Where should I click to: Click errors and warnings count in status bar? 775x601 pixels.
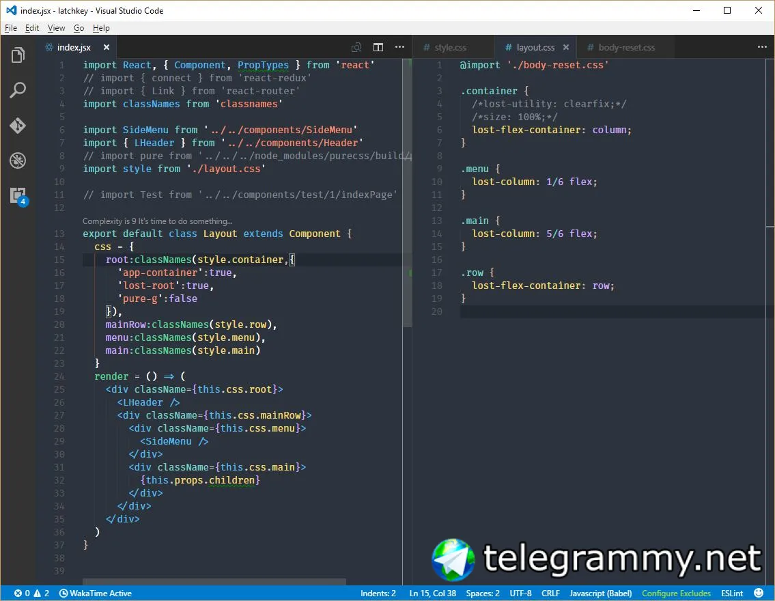coord(31,593)
